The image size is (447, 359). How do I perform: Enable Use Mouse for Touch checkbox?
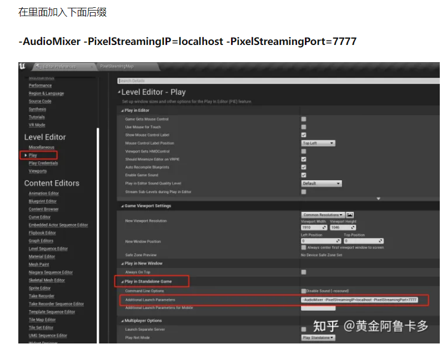pos(304,127)
